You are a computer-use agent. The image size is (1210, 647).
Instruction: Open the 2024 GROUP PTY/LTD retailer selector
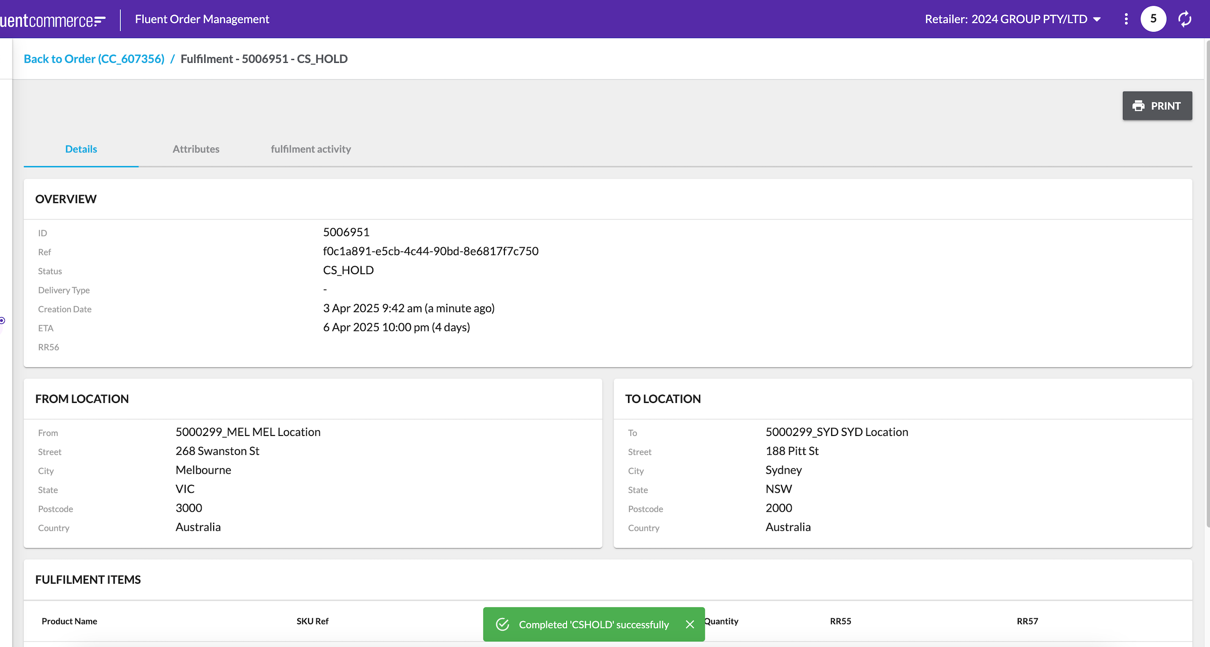[1028, 19]
